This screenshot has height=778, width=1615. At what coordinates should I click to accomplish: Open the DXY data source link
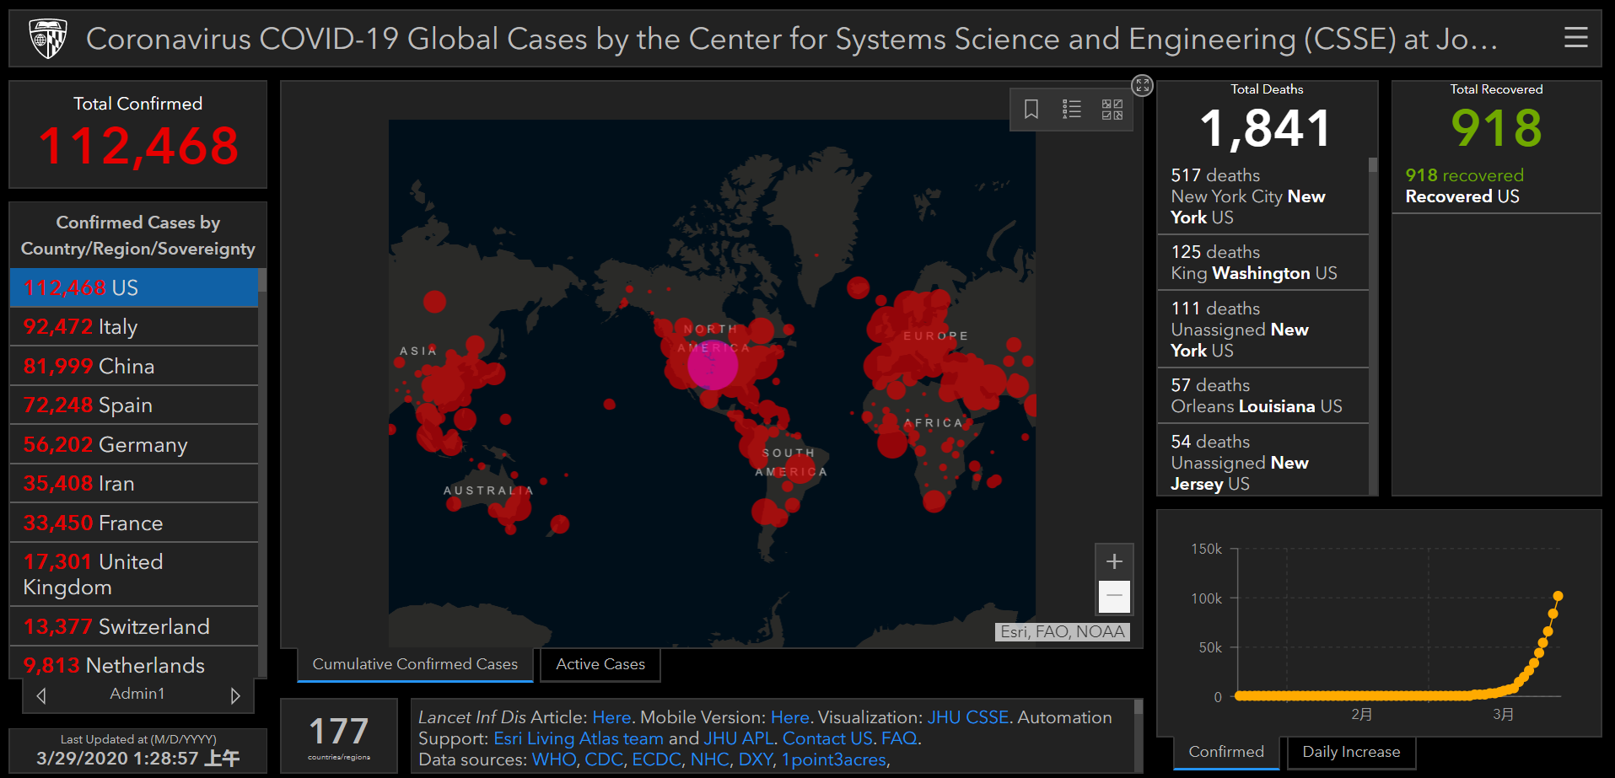pos(756,759)
